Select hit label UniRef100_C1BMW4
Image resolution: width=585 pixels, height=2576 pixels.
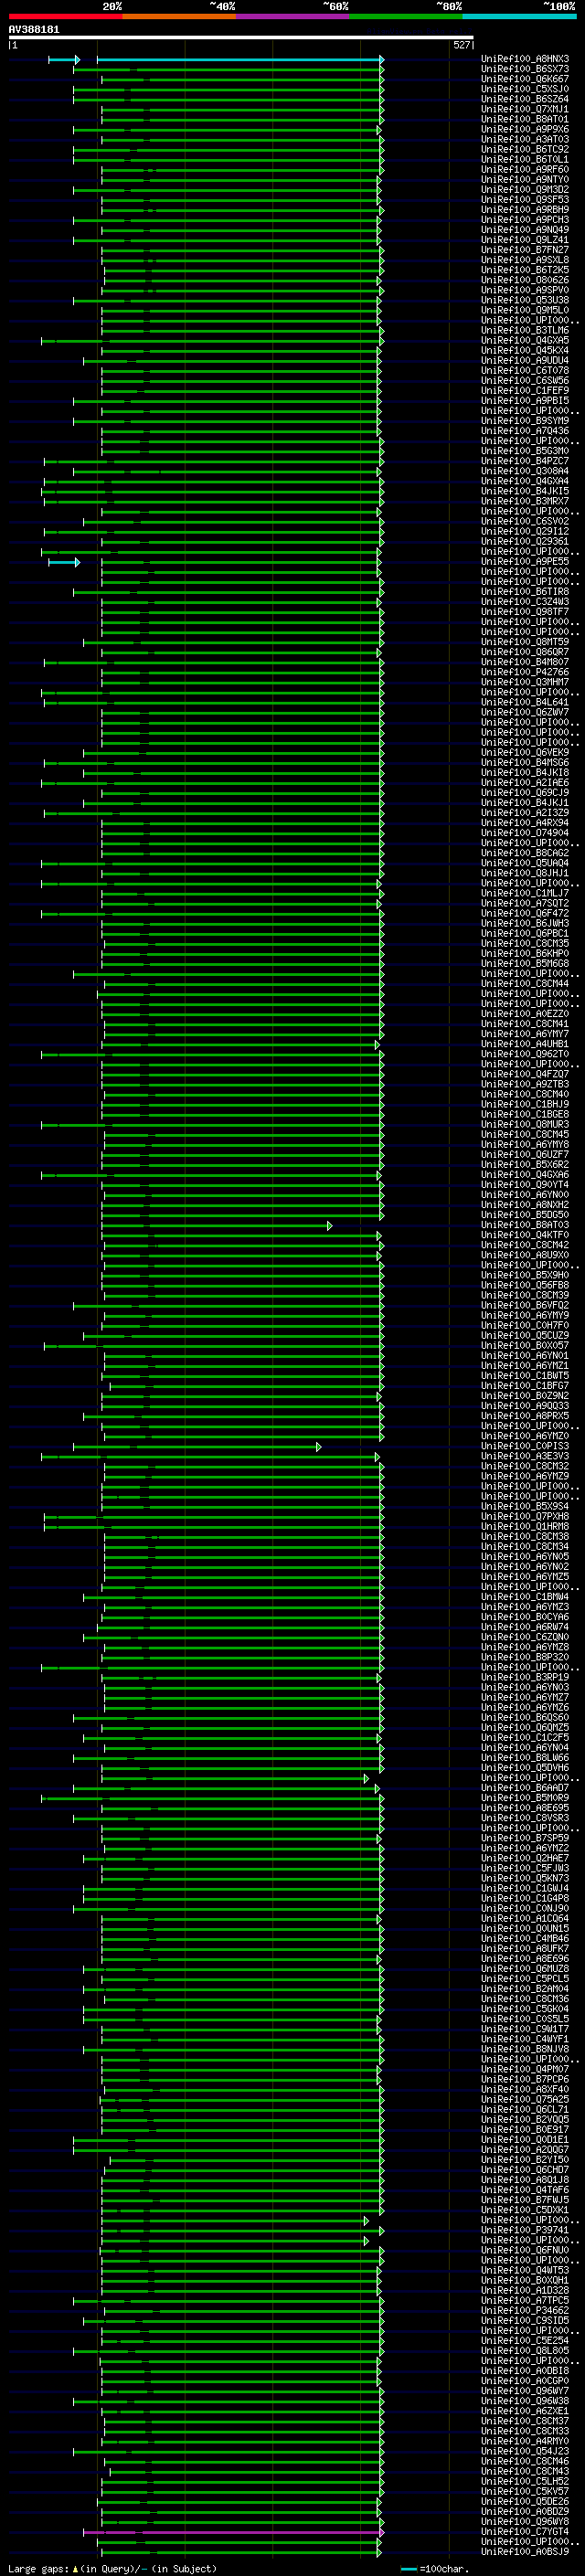pyautogui.click(x=525, y=1597)
